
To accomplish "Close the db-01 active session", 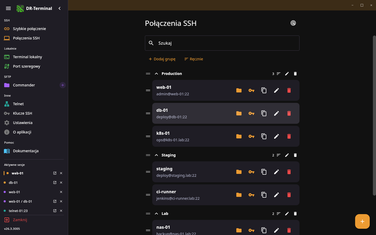I will tap(61, 183).
